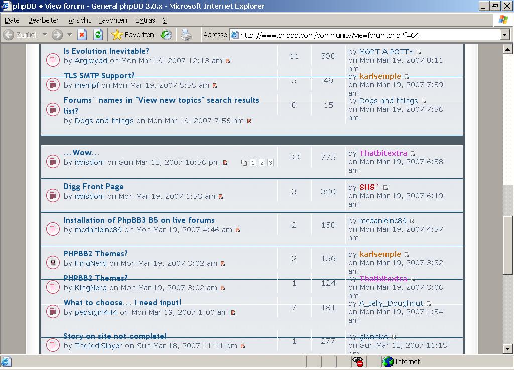Click in the Adresse URL field

click(x=366, y=35)
